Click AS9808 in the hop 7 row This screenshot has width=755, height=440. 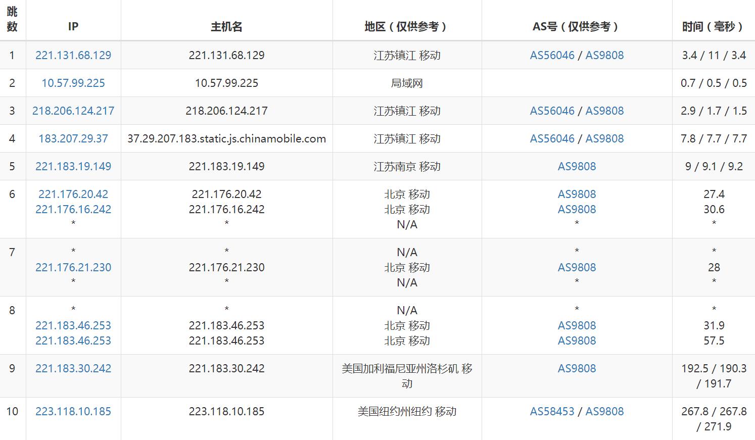[x=577, y=267]
